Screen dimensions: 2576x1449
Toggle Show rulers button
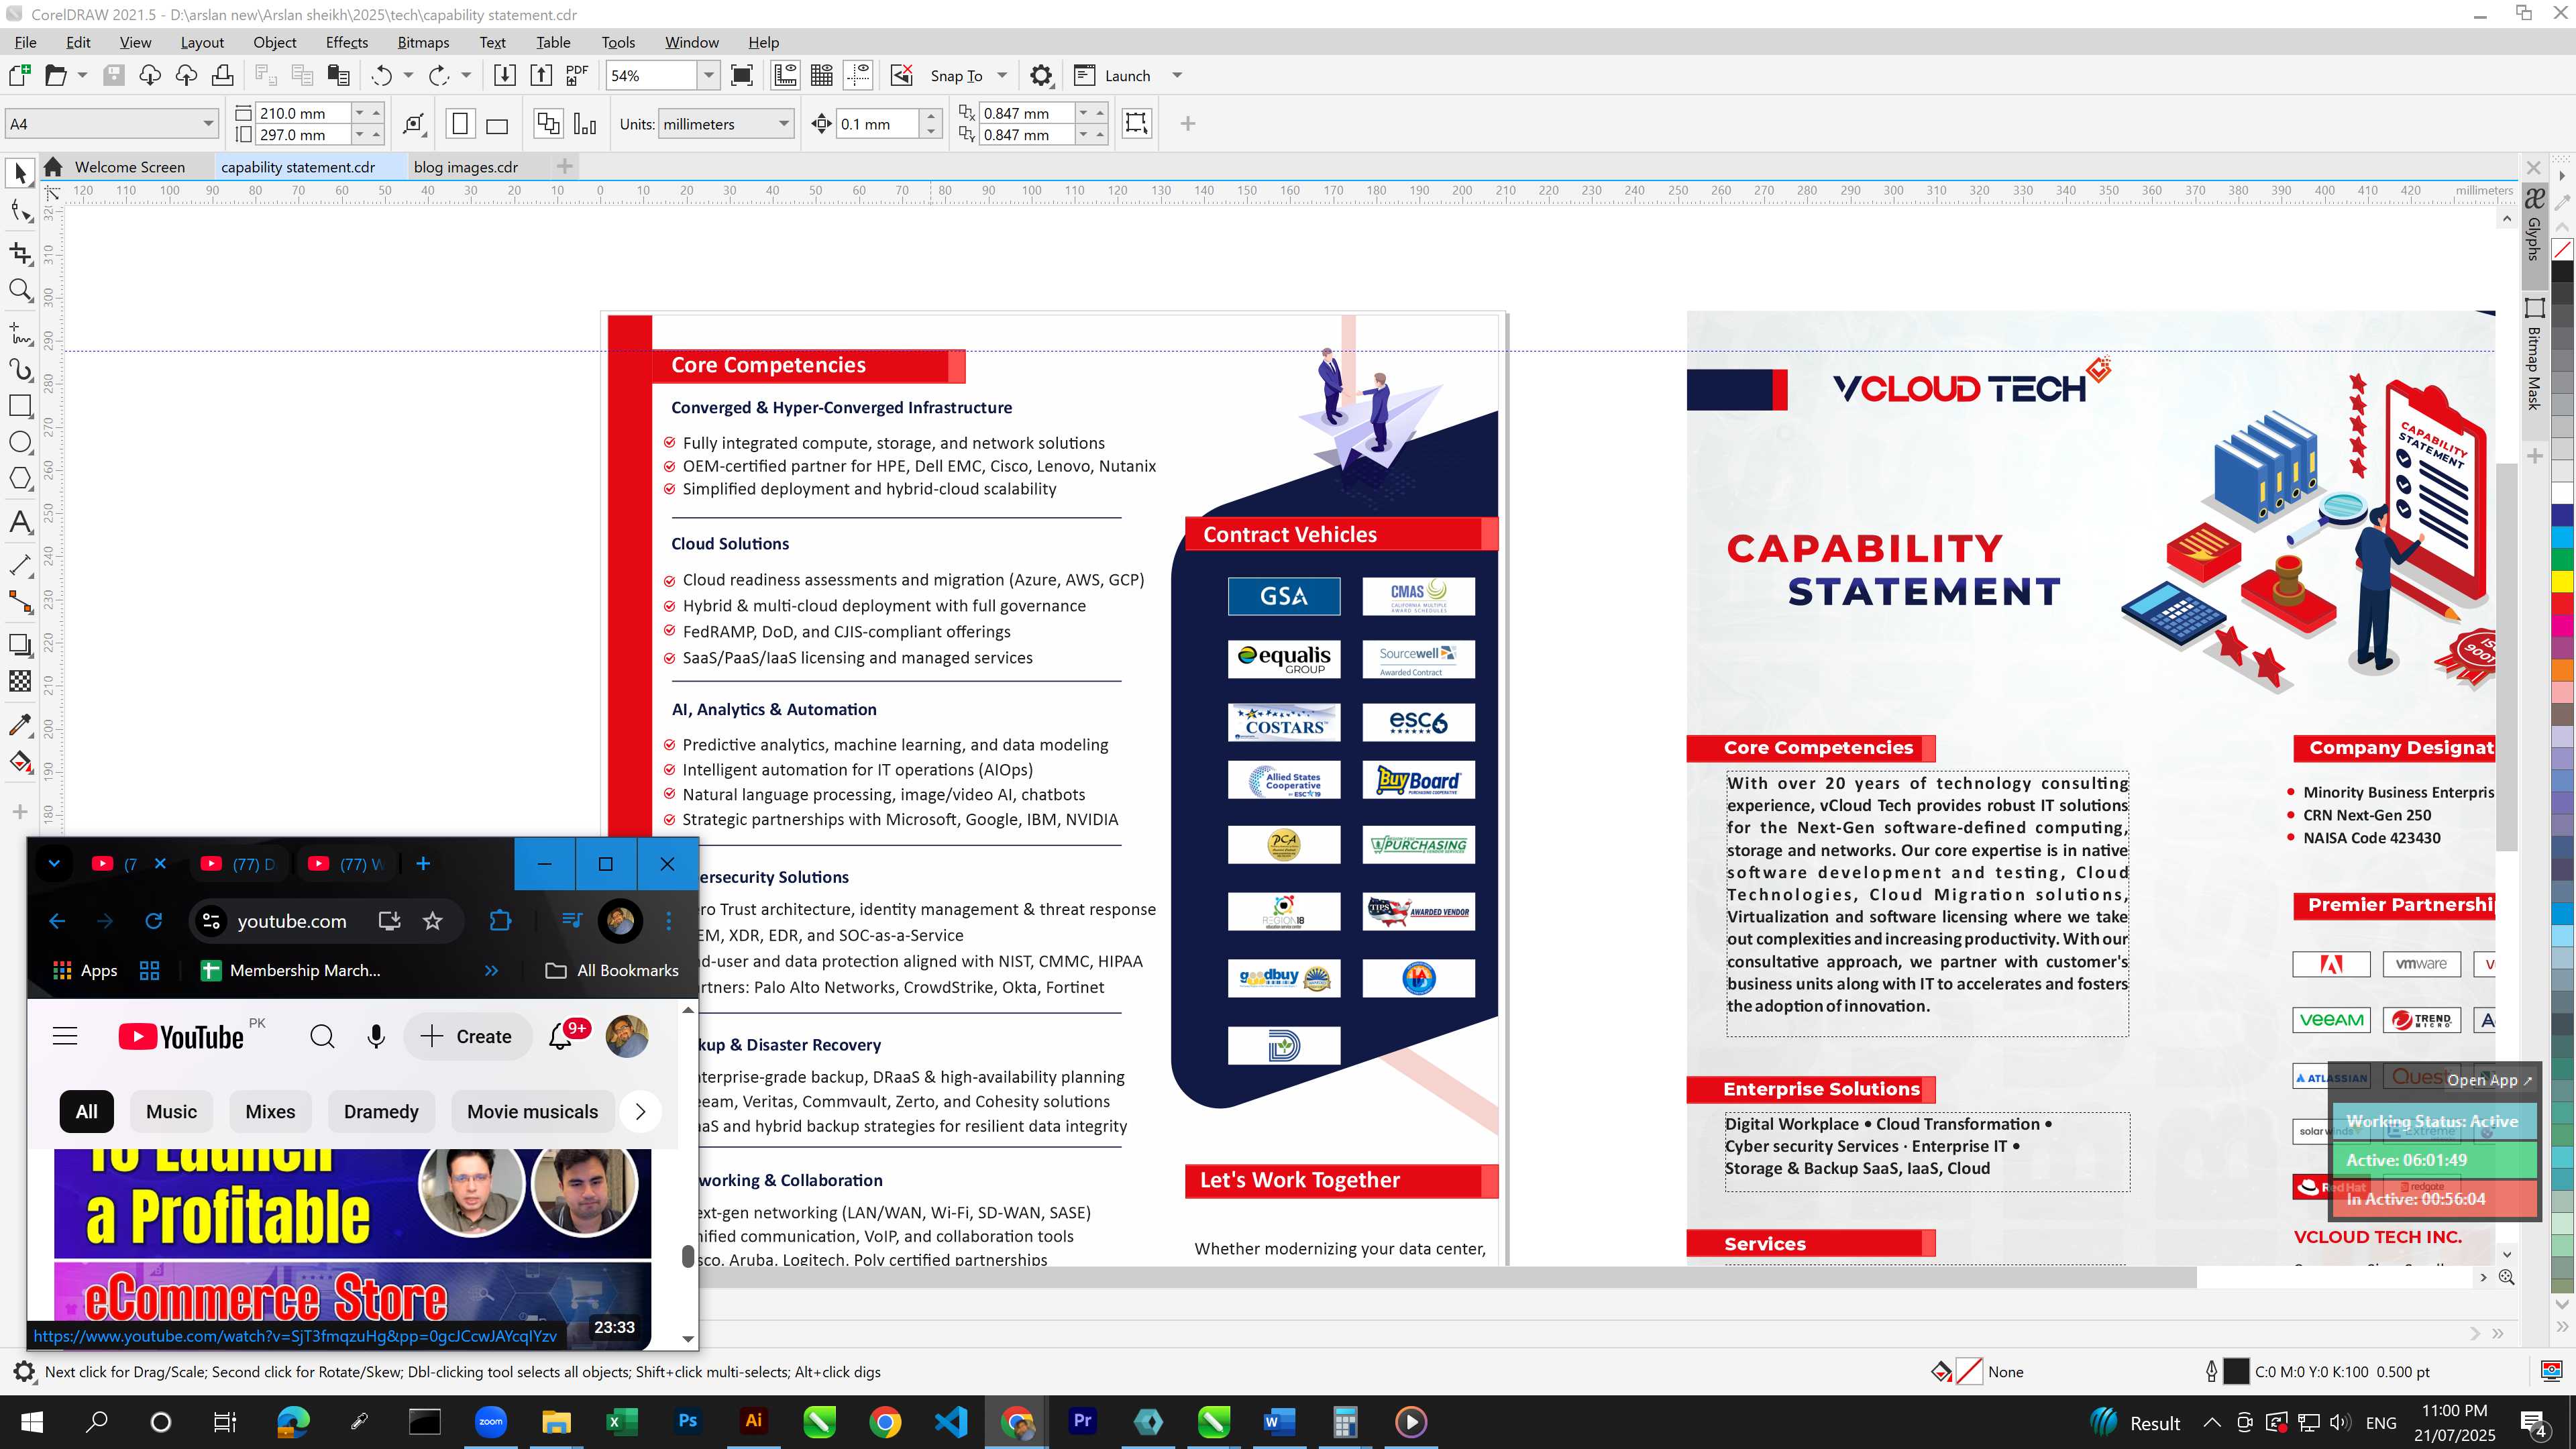pos(785,76)
